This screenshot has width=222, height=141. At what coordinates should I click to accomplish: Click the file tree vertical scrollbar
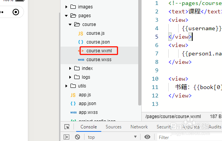(x=140, y=53)
